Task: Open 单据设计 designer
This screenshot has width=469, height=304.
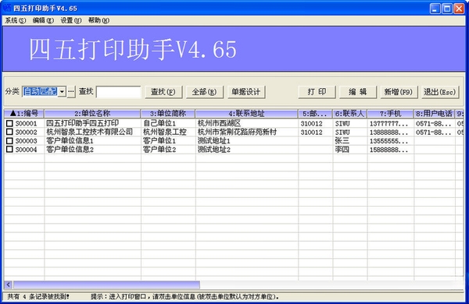Action: pos(246,92)
